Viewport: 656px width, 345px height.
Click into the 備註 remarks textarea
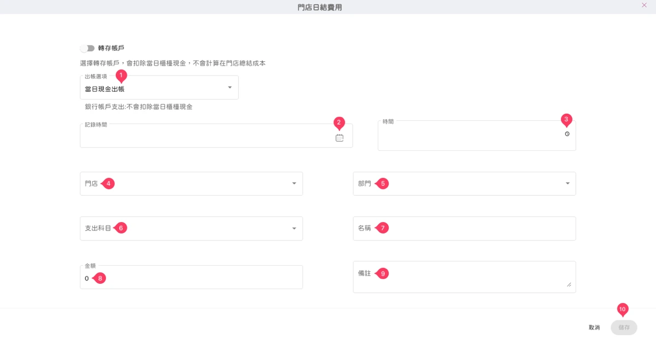(465, 277)
